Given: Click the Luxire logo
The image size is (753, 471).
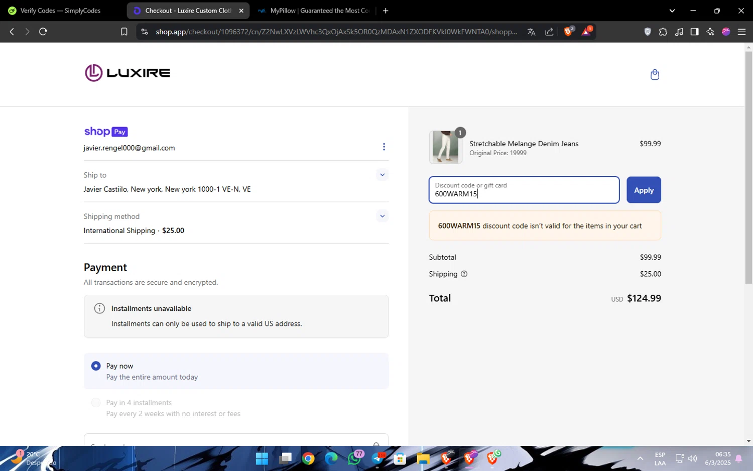Looking at the screenshot, I should click(x=128, y=73).
